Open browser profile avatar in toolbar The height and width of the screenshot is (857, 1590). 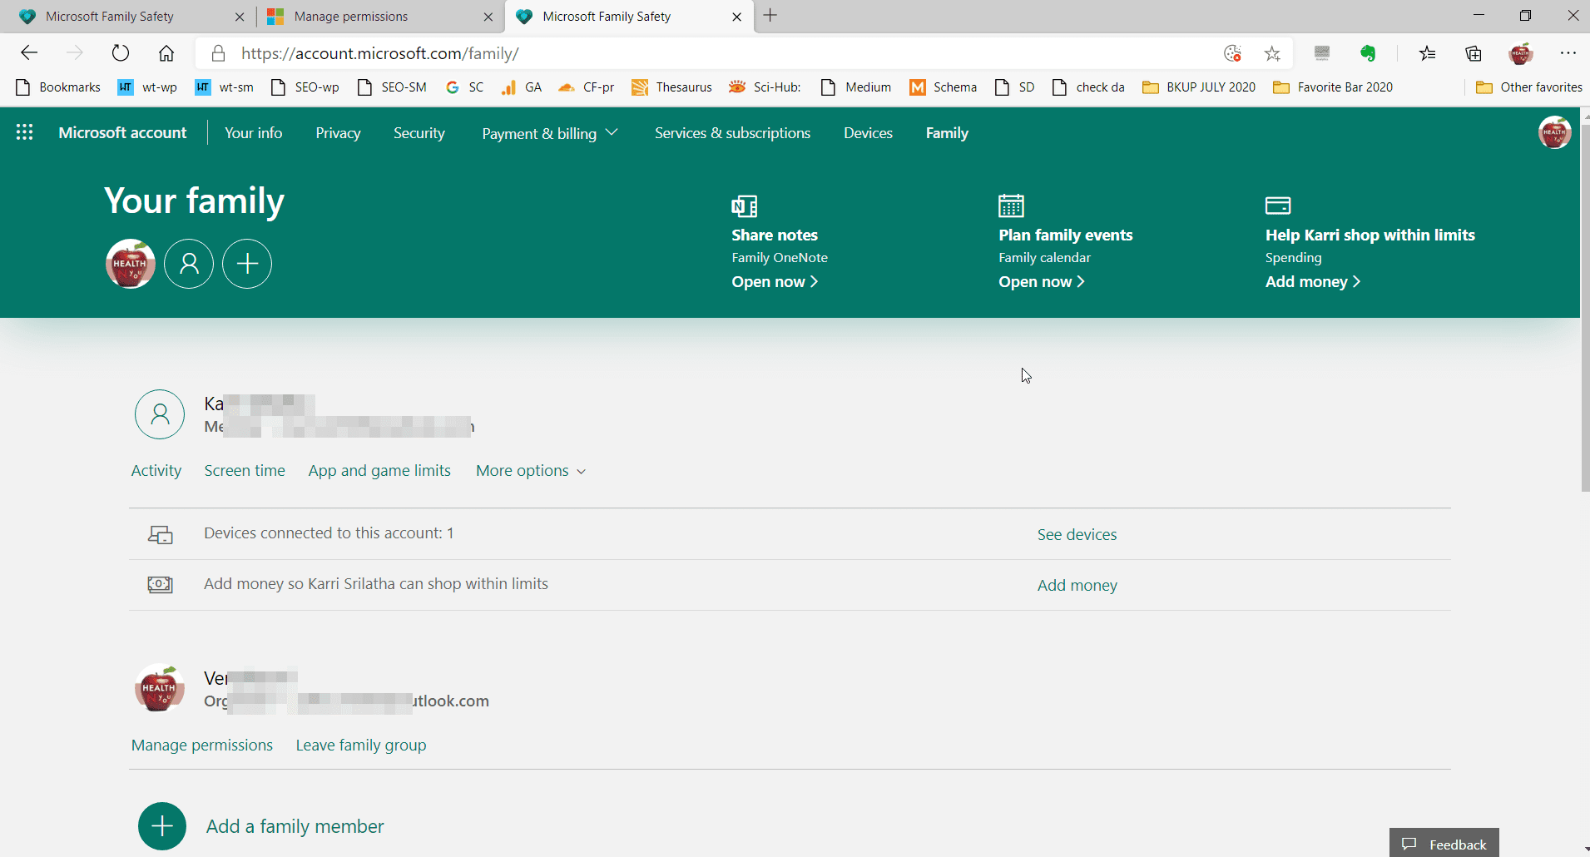pyautogui.click(x=1521, y=53)
